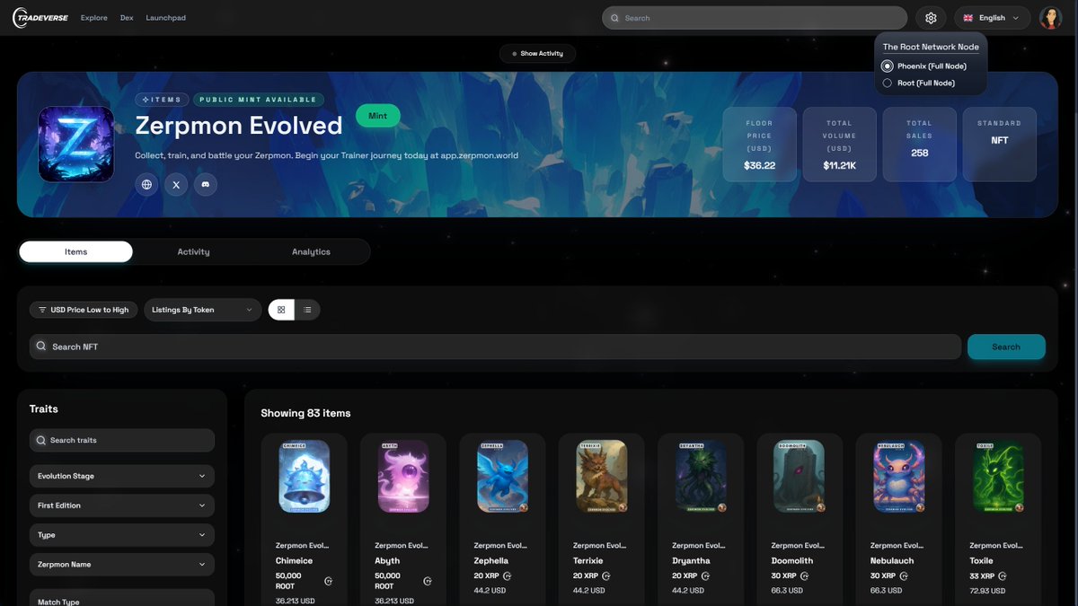Switch to the Analytics tab
The height and width of the screenshot is (606, 1078).
[311, 252]
